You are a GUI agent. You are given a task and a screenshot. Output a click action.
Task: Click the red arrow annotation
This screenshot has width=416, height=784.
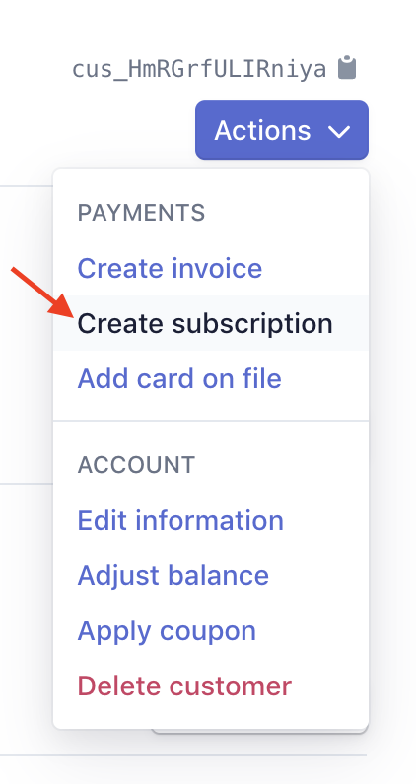[42, 292]
